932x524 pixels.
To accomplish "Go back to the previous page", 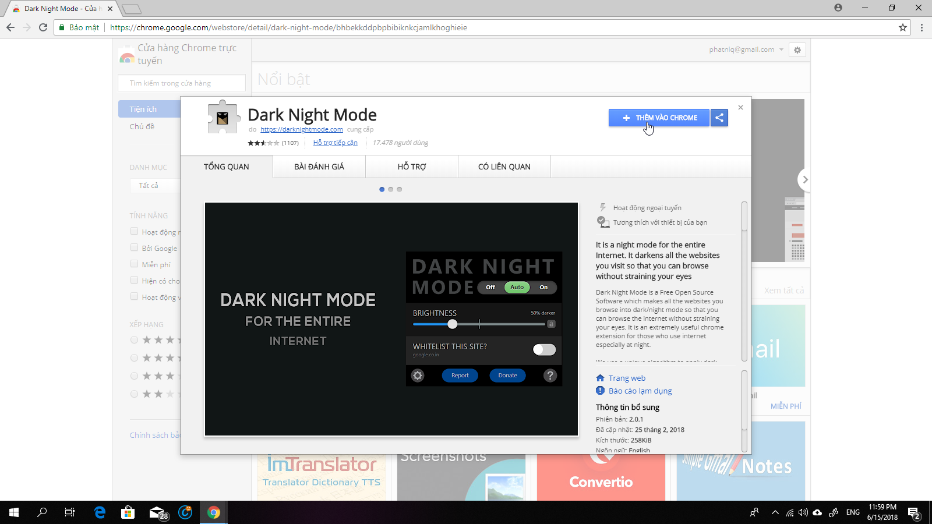I will coord(10,27).
